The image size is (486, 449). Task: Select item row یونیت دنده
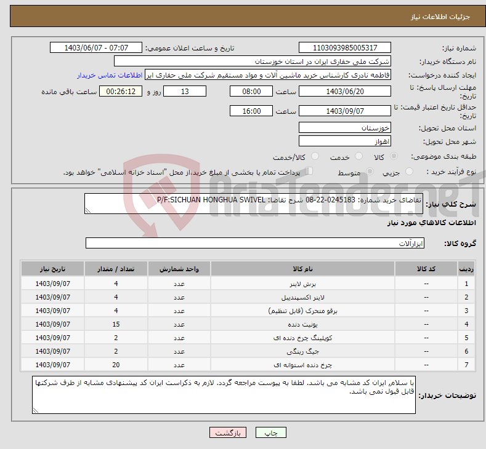[248, 324]
